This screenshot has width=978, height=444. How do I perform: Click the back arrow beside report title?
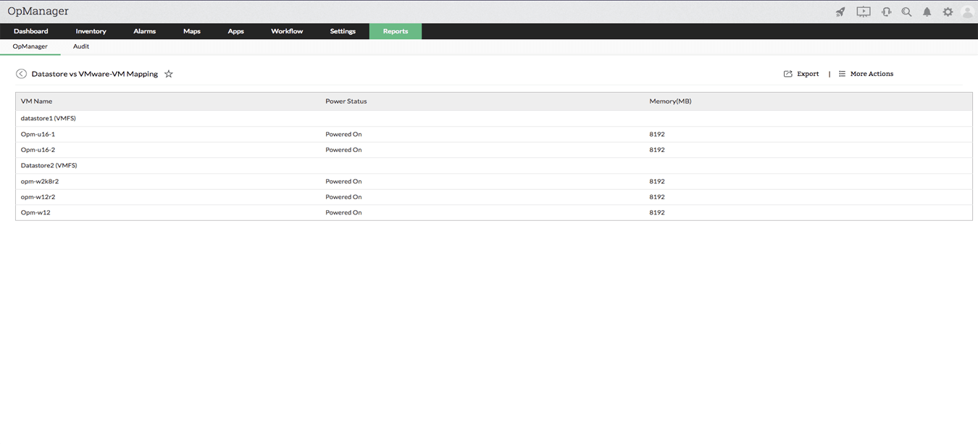pyautogui.click(x=21, y=74)
